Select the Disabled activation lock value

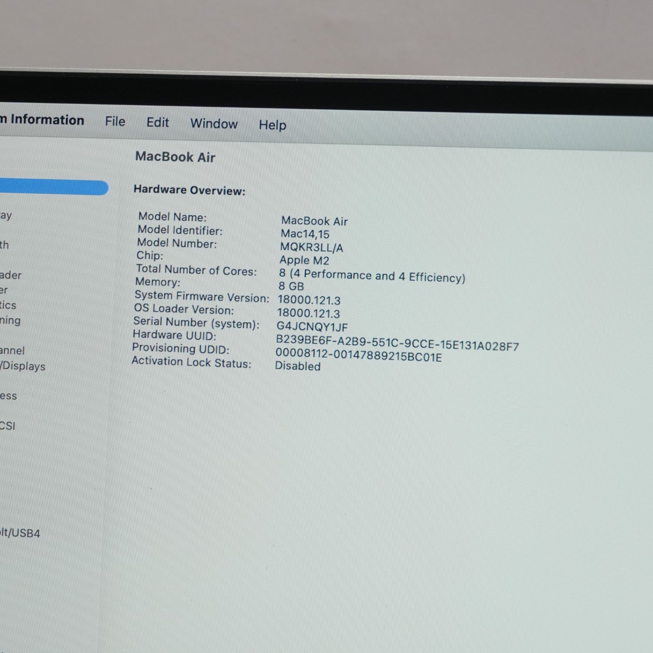pyautogui.click(x=298, y=366)
